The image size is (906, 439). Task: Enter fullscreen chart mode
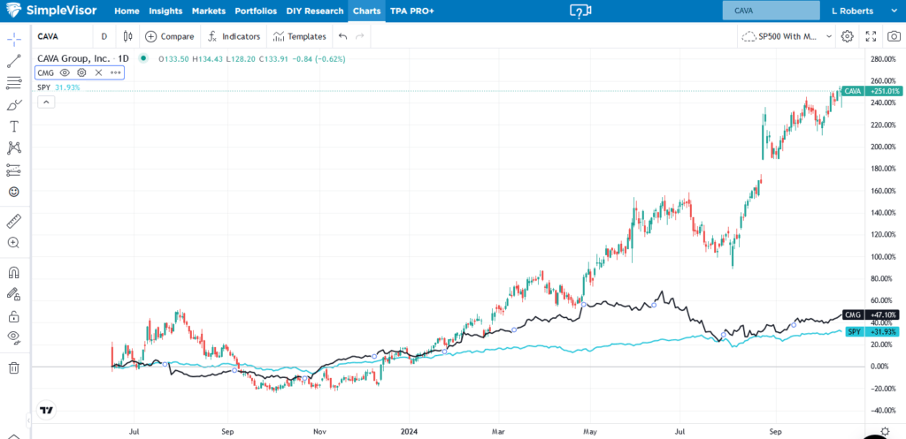[x=871, y=36]
